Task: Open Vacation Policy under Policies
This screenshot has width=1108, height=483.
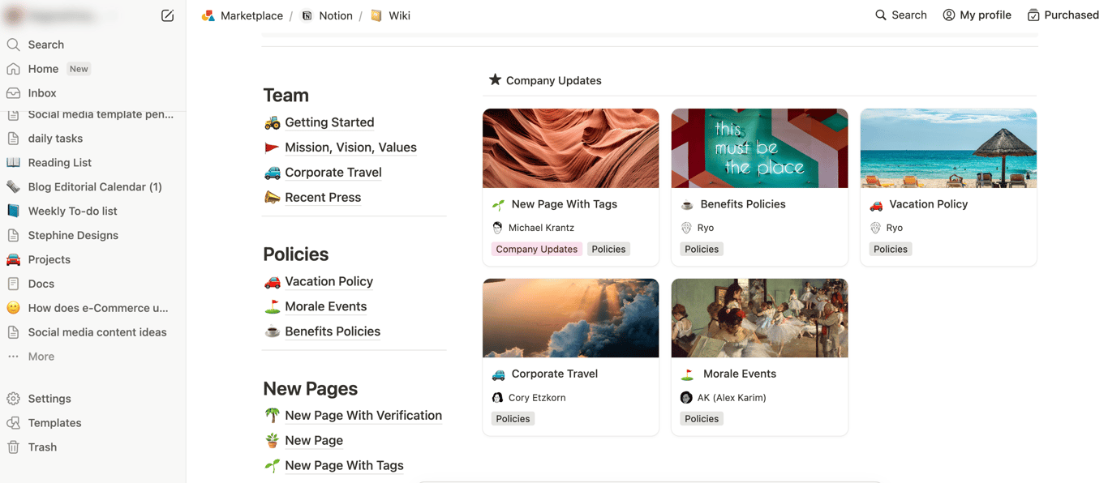Action: pos(329,281)
